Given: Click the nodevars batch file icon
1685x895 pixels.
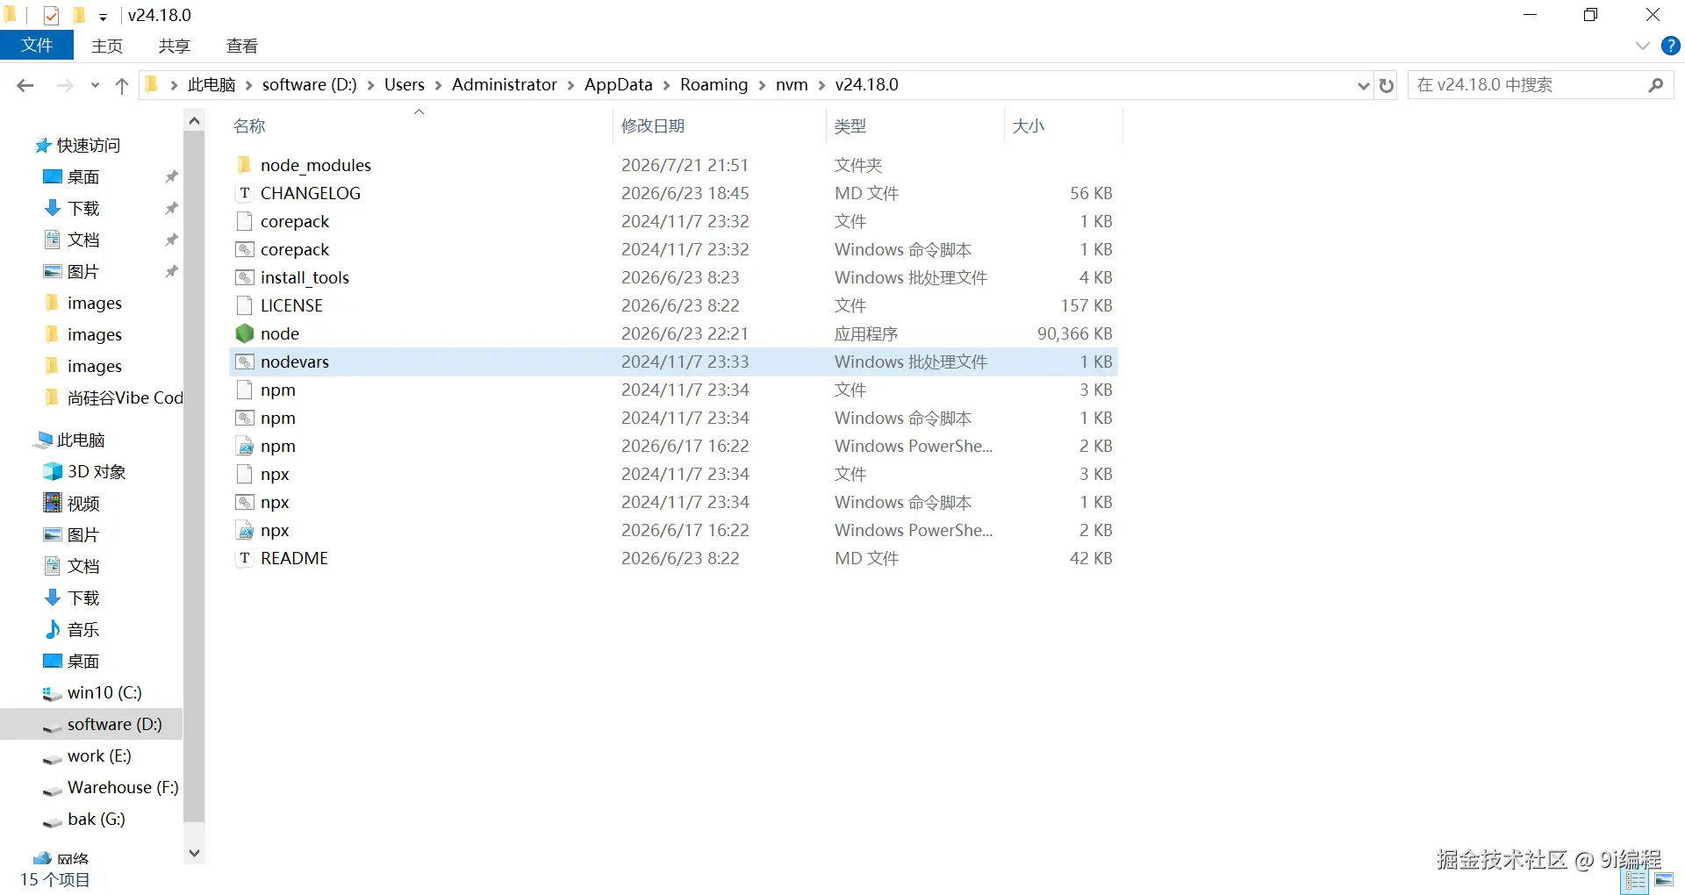Looking at the screenshot, I should pyautogui.click(x=245, y=362).
